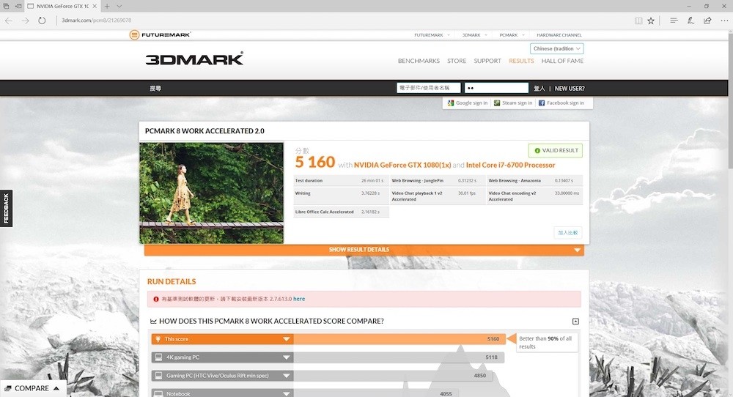The image size is (733, 397).
Task: Open the Store menu item
Action: click(x=457, y=61)
